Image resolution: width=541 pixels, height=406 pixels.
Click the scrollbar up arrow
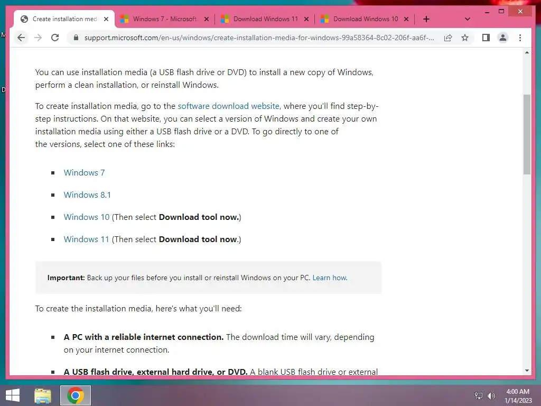coord(527,52)
